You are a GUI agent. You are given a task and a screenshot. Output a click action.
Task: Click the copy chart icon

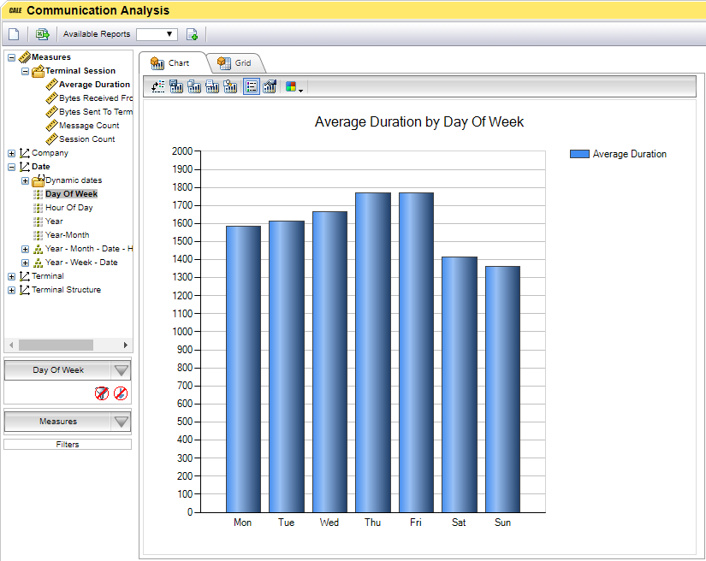(x=194, y=86)
